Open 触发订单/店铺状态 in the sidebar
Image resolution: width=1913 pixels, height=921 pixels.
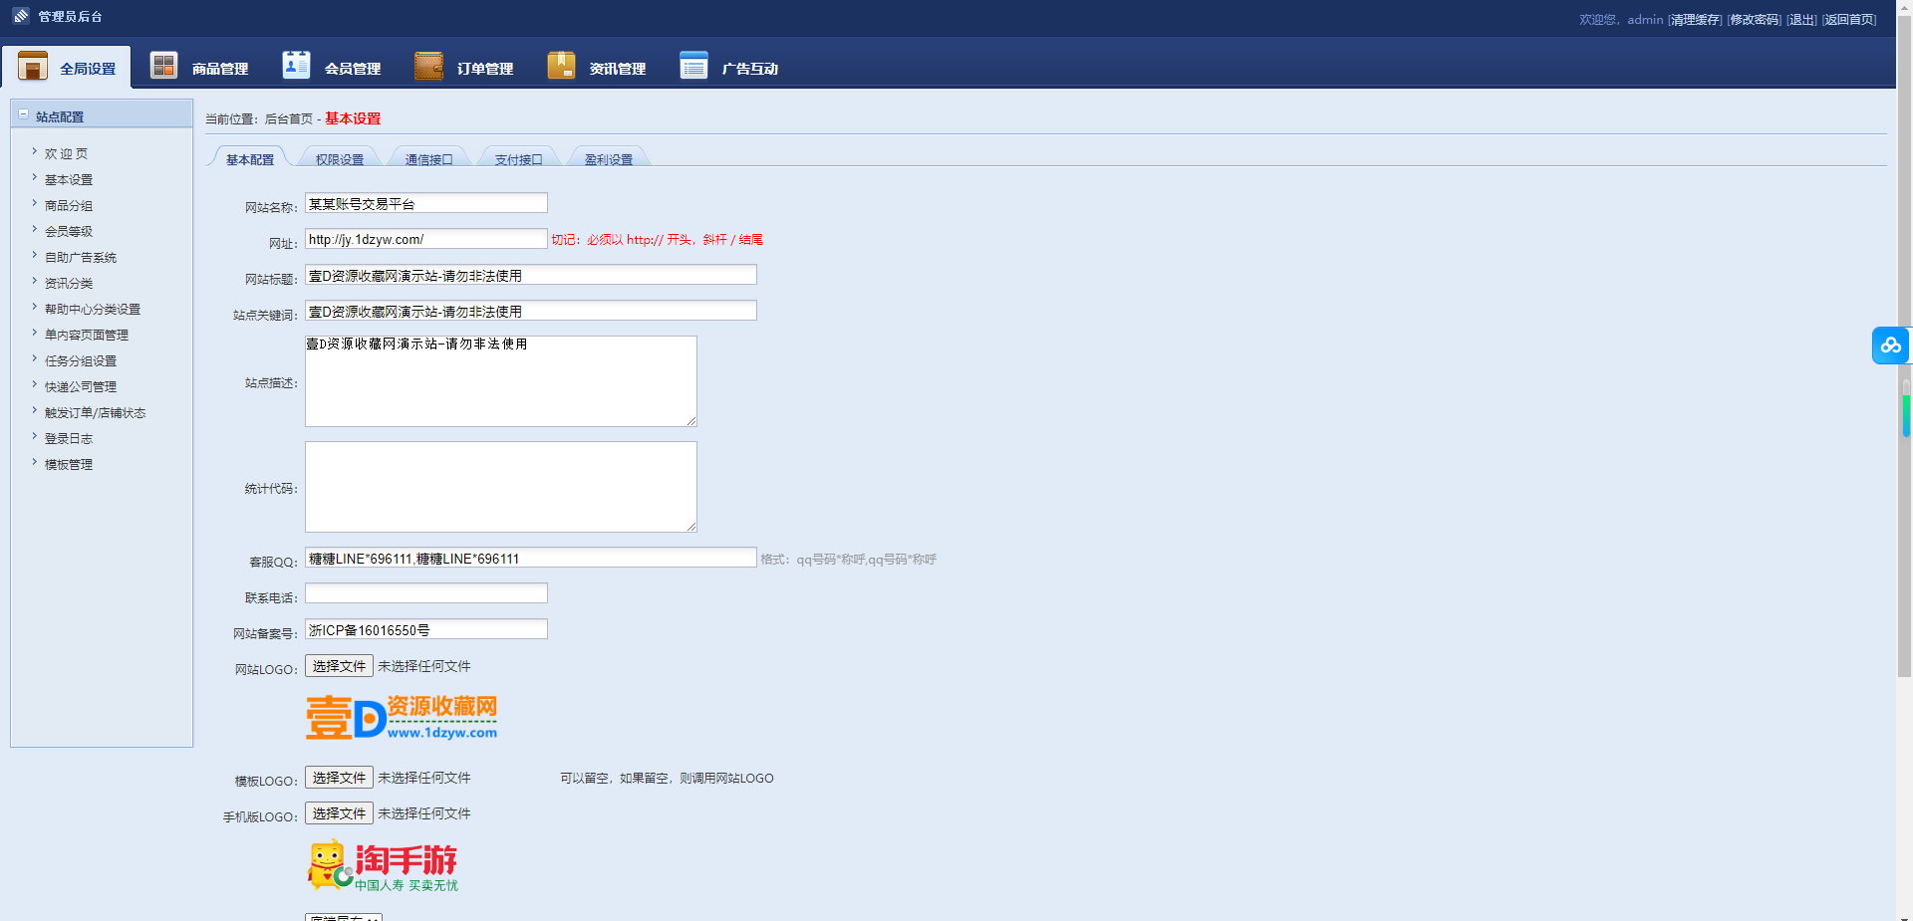click(x=95, y=413)
